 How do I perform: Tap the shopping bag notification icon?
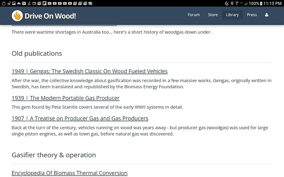click(4, 3)
